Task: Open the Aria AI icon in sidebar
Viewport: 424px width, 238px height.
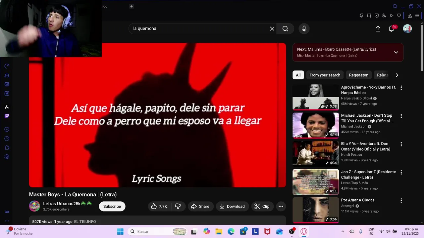Action: click(7, 107)
